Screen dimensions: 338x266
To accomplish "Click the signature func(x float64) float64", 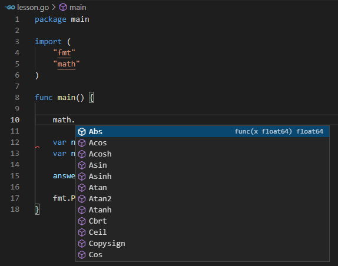I will point(279,131).
